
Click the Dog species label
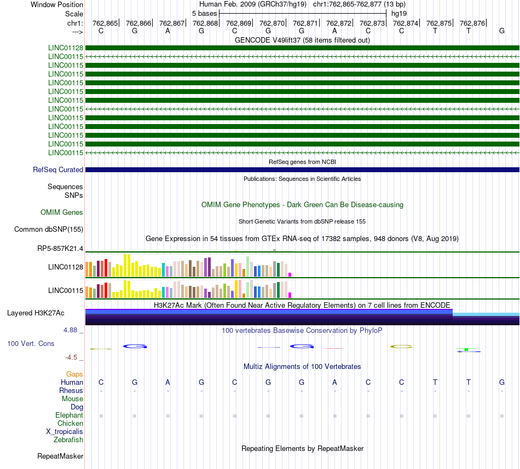(x=77, y=407)
